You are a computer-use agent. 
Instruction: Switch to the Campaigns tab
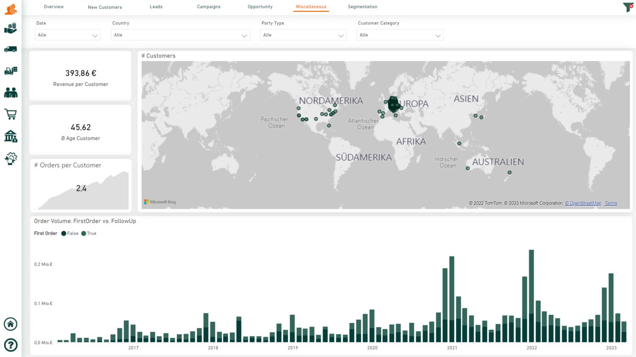[209, 7]
